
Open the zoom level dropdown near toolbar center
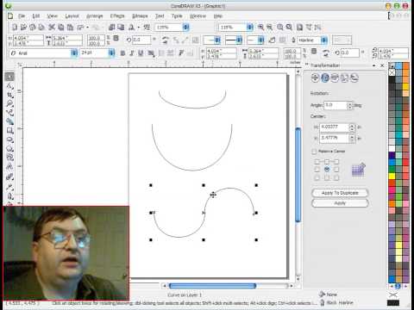(x=186, y=28)
